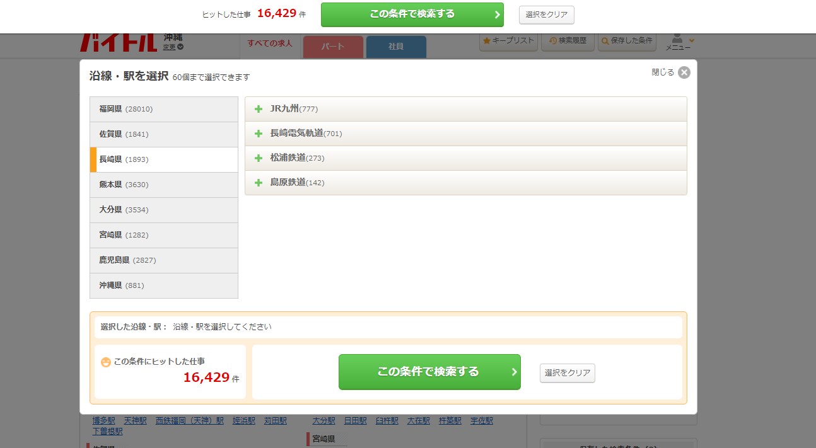Open saved conditions (保存した条件)
Image resolution: width=816 pixels, height=448 pixels.
coord(627,40)
